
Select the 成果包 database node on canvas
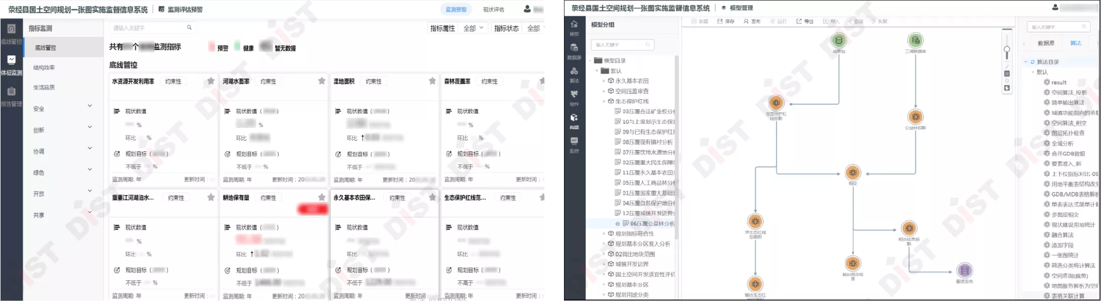839,41
